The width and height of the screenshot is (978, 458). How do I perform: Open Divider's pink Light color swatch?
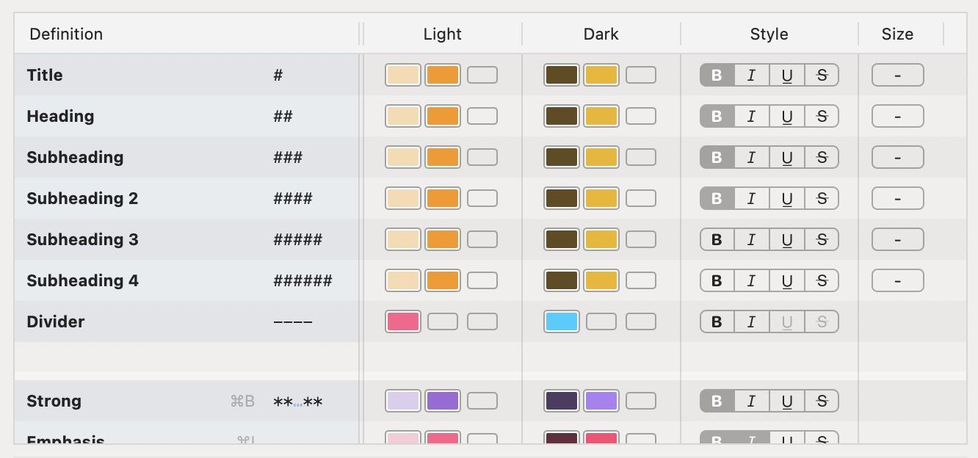click(x=403, y=321)
